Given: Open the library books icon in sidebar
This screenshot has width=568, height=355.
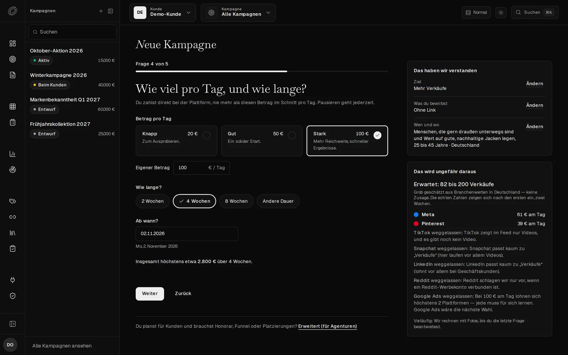Looking at the screenshot, I should pyautogui.click(x=12, y=233).
